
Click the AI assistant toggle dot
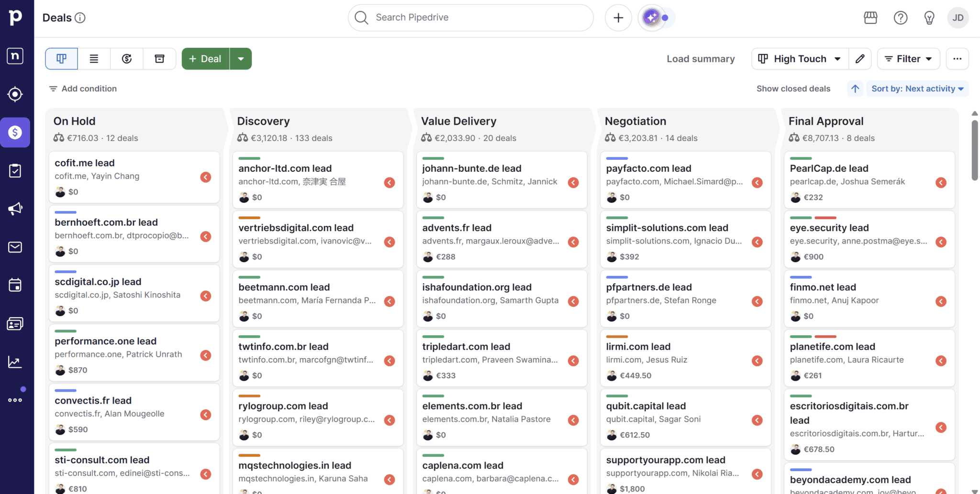[665, 18]
